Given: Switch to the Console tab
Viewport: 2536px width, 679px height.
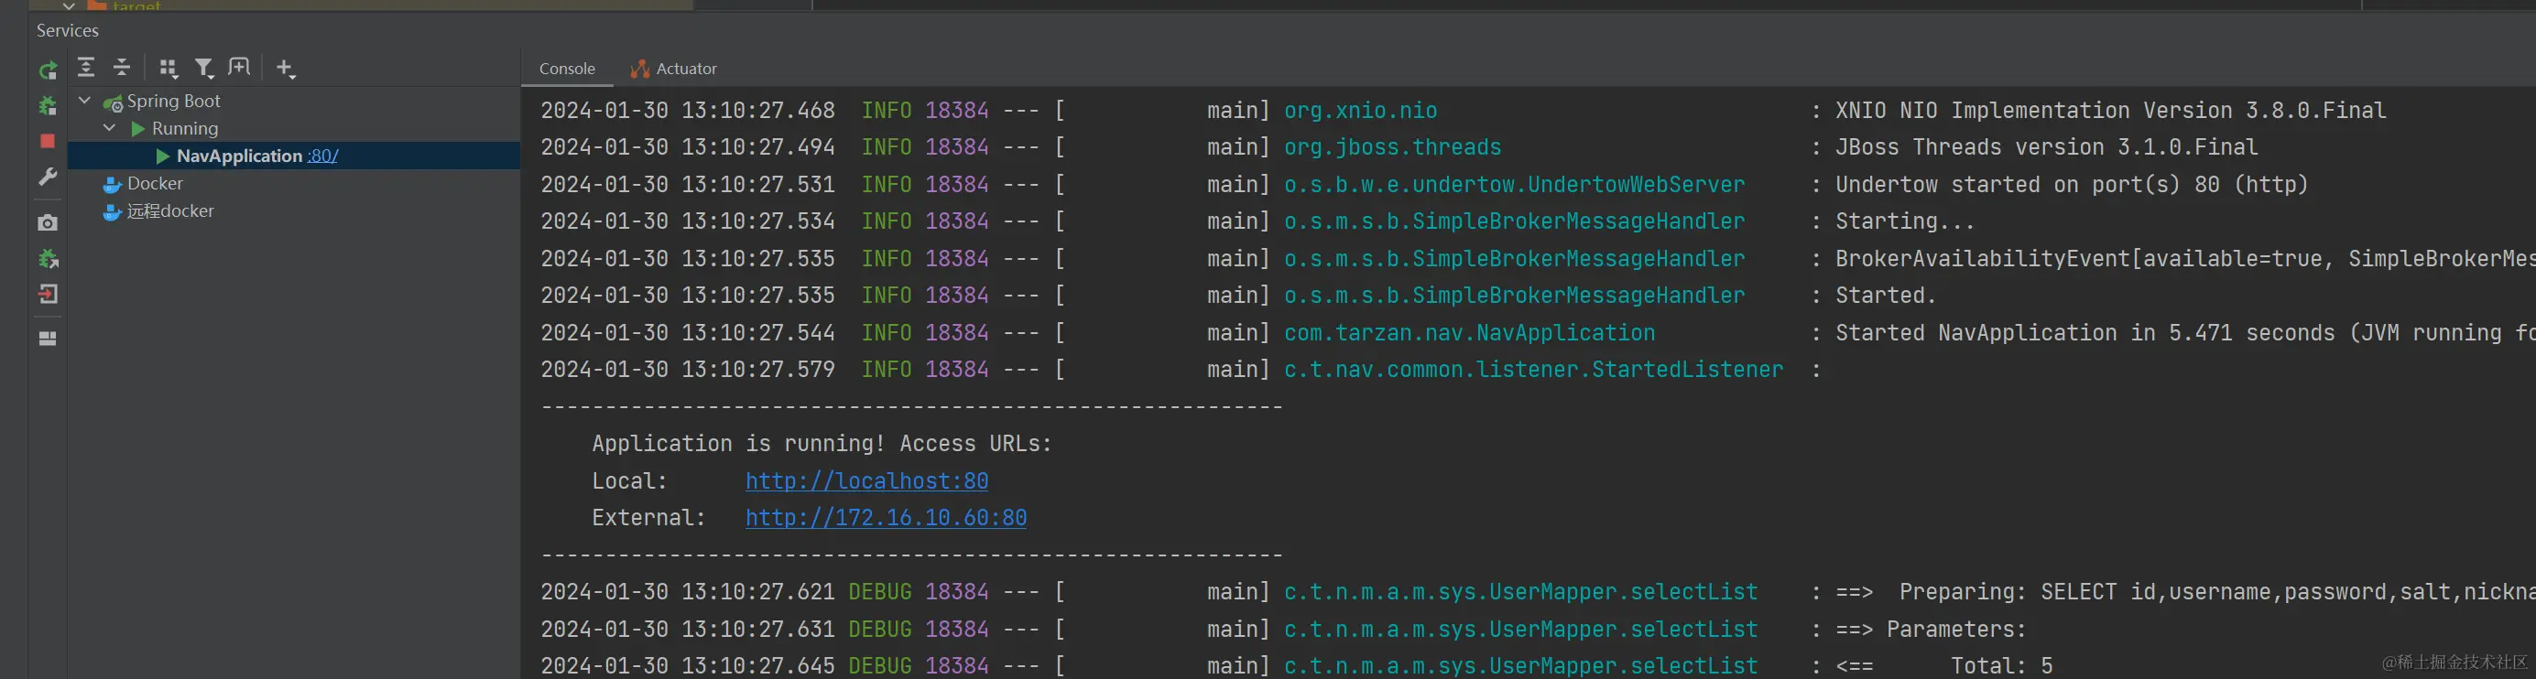Looking at the screenshot, I should [567, 69].
